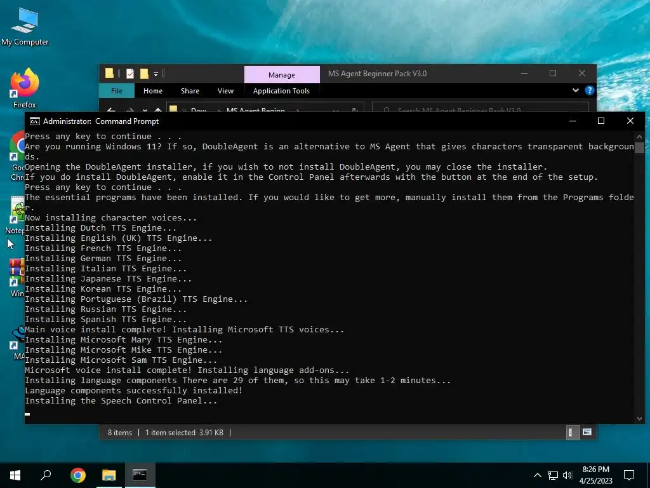
Task: Click the "MS Agent Beginner Pack V3.0" title
Action: point(377,74)
